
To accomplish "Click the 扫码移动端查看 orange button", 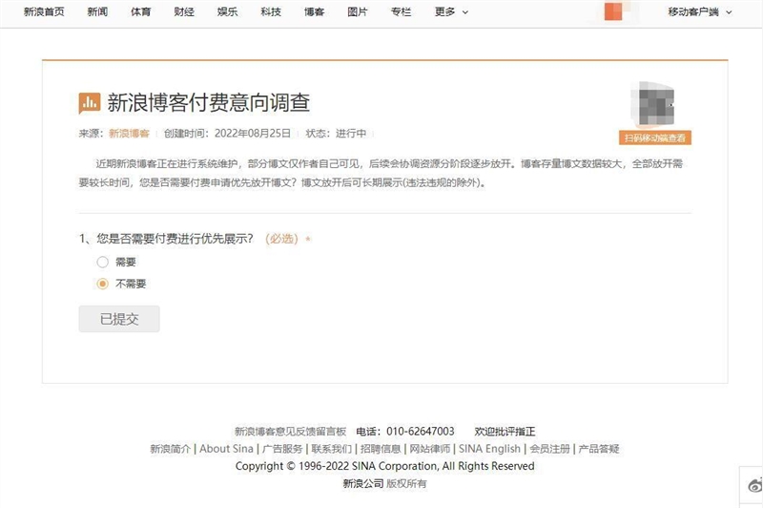I will (x=655, y=138).
